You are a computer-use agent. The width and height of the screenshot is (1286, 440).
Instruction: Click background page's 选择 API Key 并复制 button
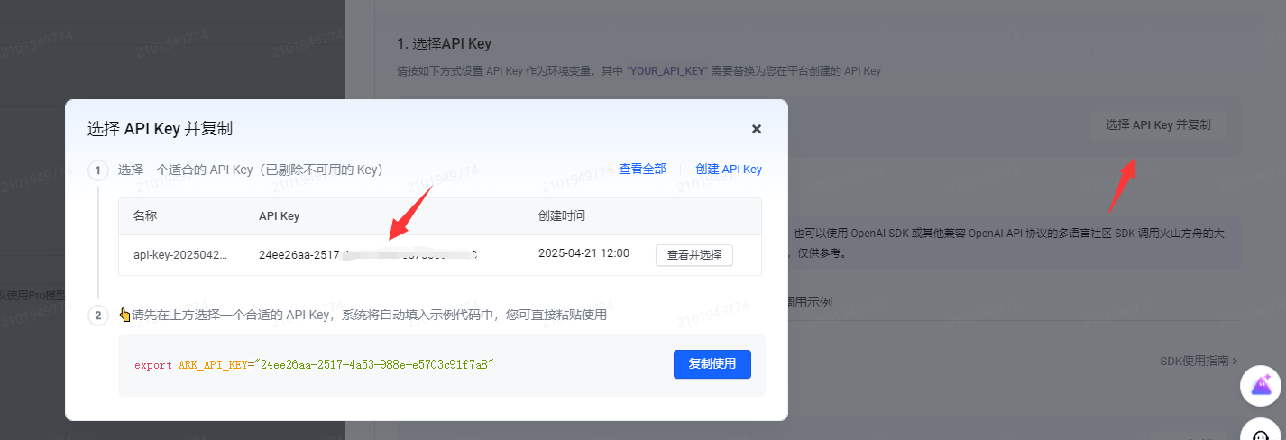[x=1158, y=124]
